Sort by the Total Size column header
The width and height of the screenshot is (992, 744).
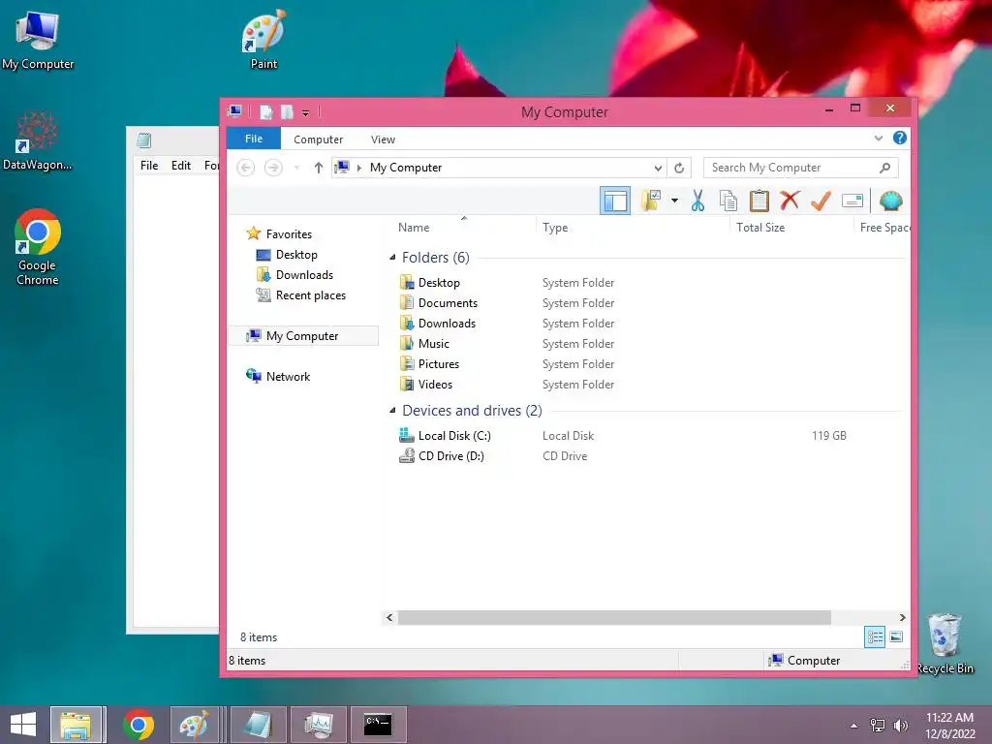(760, 227)
